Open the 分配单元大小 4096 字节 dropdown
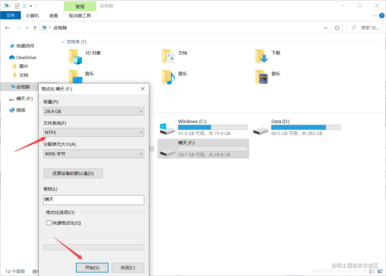This screenshot has height=276, width=386. pos(94,154)
